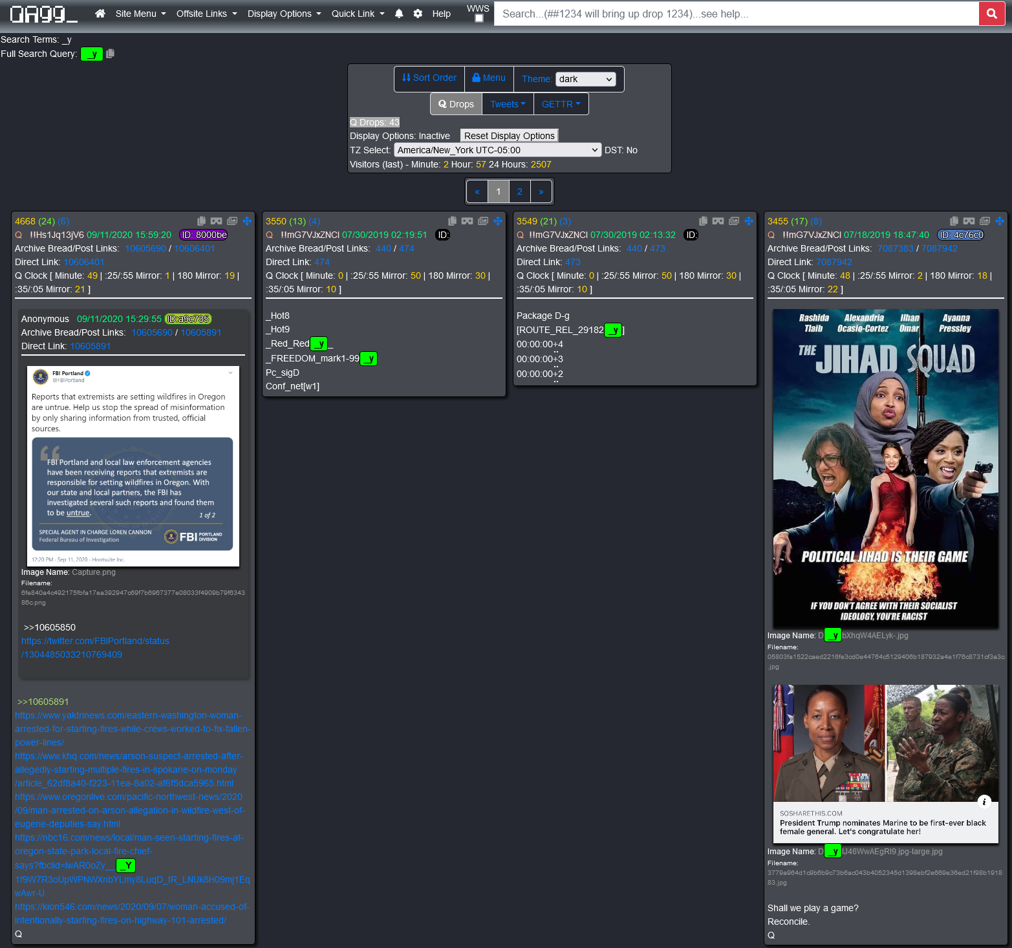Go to results page 2

[519, 191]
